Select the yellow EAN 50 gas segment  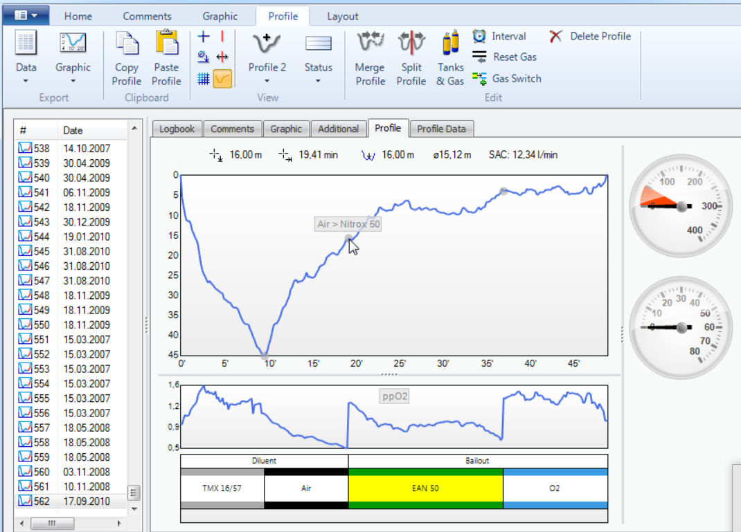click(425, 488)
